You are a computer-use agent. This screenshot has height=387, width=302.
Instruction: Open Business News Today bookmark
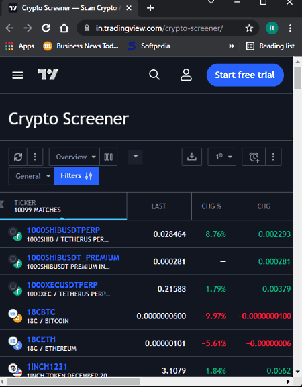pyautogui.click(x=81, y=46)
